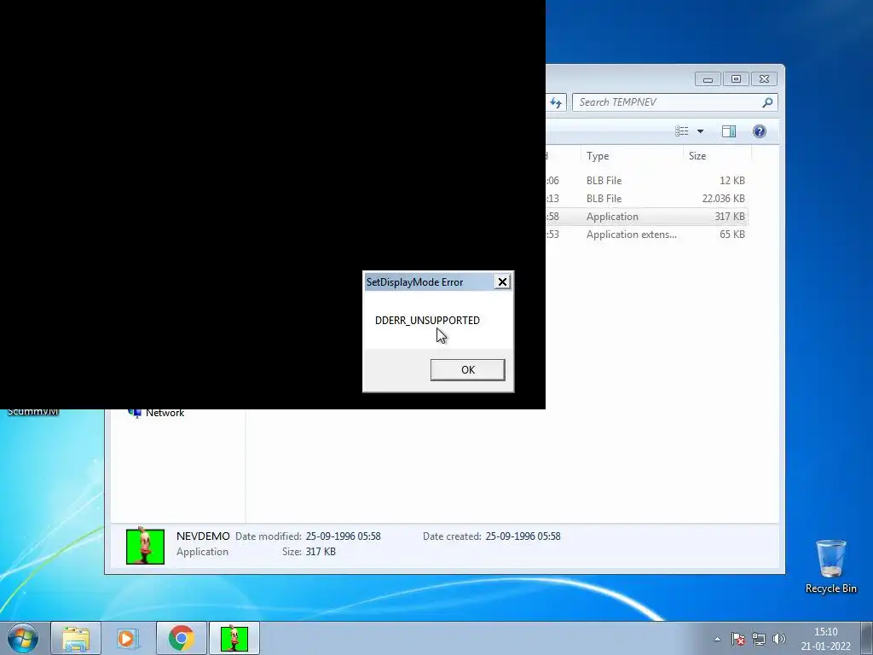Refresh the Explorer folder with the arrows icon
This screenshot has width=873, height=655.
pos(556,102)
